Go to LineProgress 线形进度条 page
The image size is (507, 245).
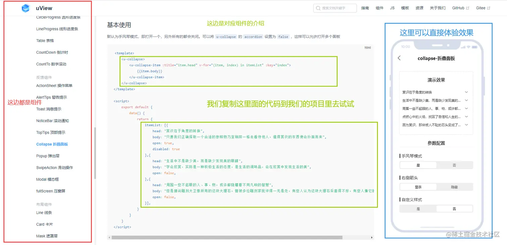click(57, 29)
